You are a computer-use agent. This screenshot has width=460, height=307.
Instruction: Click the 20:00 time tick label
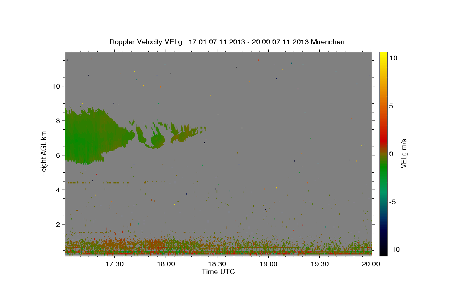point(371,264)
